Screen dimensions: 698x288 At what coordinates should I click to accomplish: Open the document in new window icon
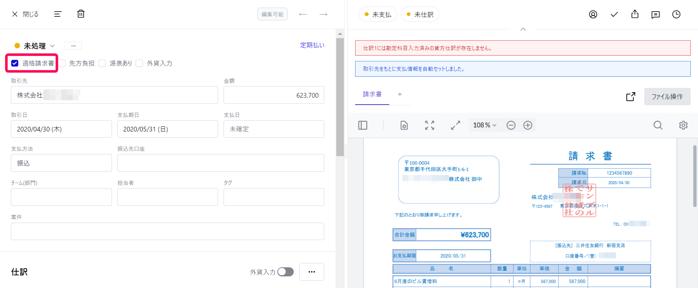click(631, 97)
